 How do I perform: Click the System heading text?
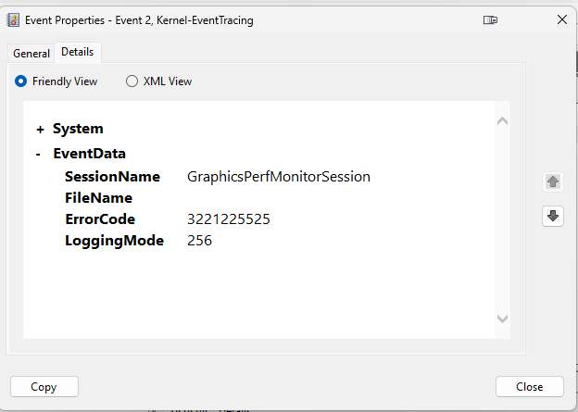78,129
